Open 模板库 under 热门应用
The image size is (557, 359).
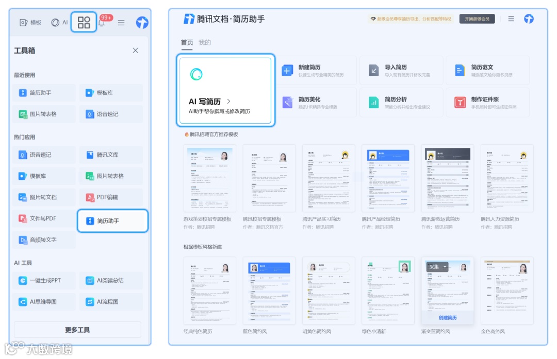pyautogui.click(x=44, y=176)
